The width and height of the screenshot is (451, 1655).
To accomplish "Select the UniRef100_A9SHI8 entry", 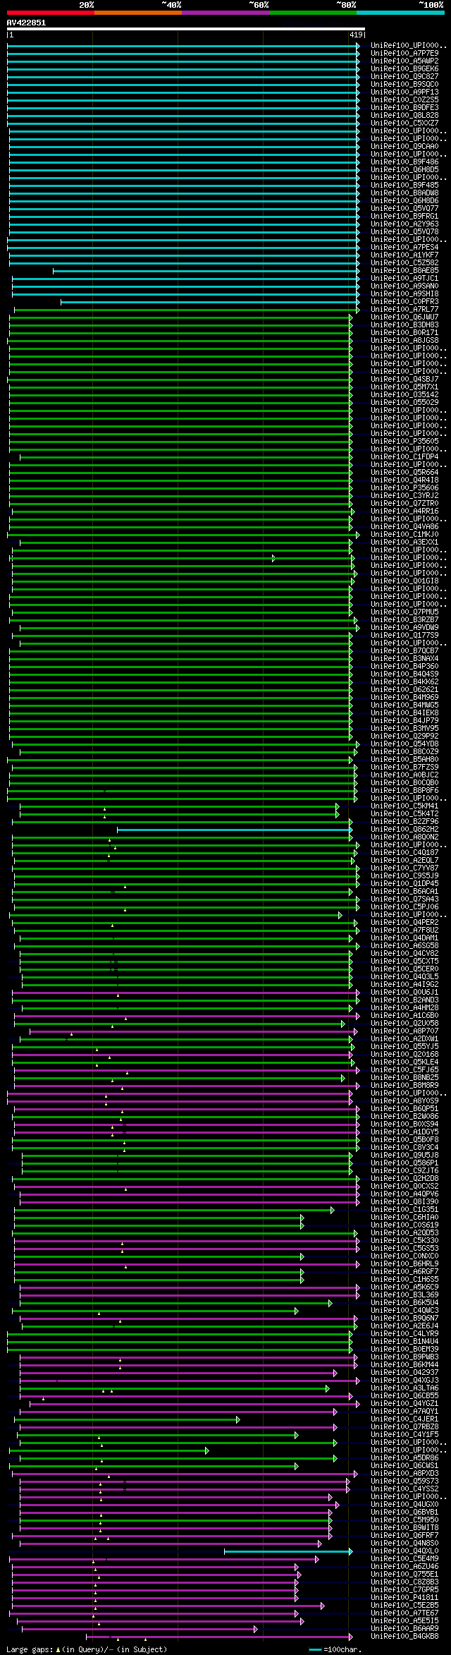I will tap(404, 294).
